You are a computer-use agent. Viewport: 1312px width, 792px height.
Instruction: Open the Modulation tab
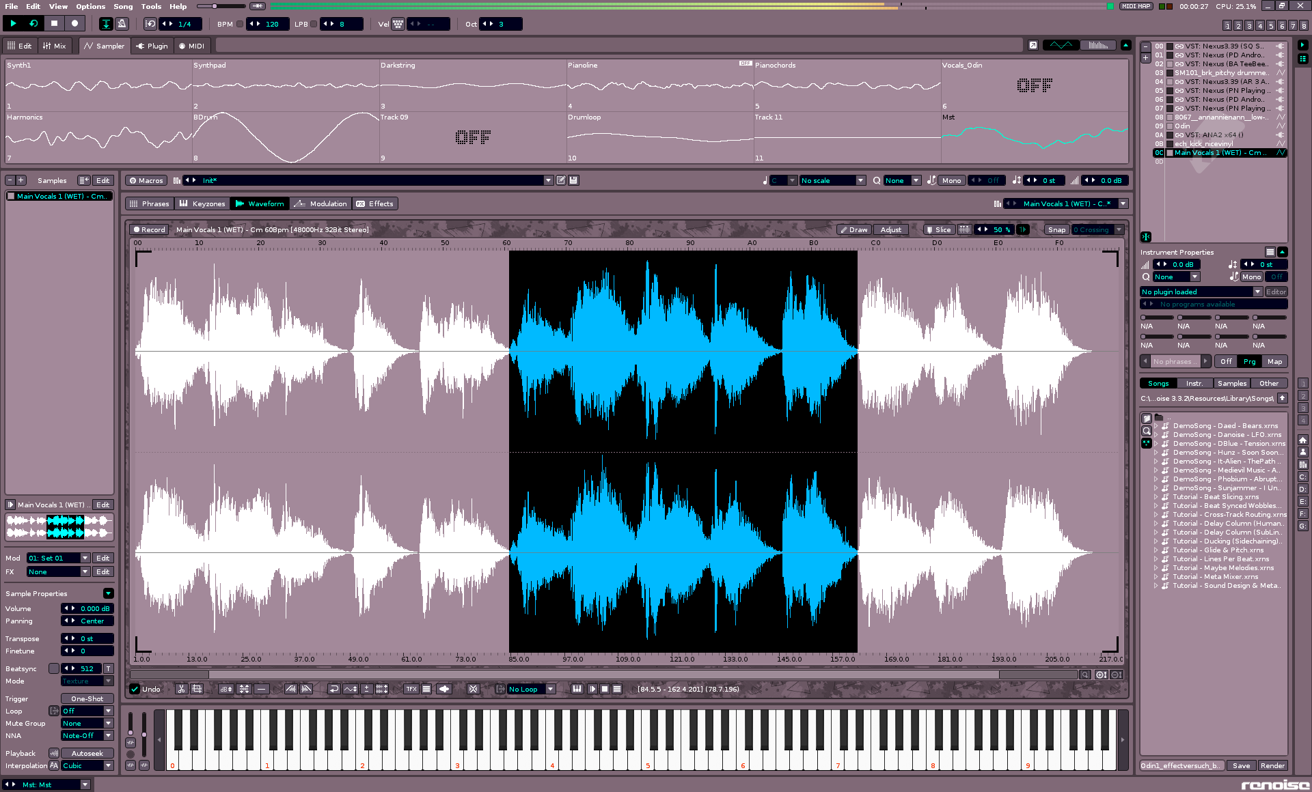pyautogui.click(x=320, y=203)
